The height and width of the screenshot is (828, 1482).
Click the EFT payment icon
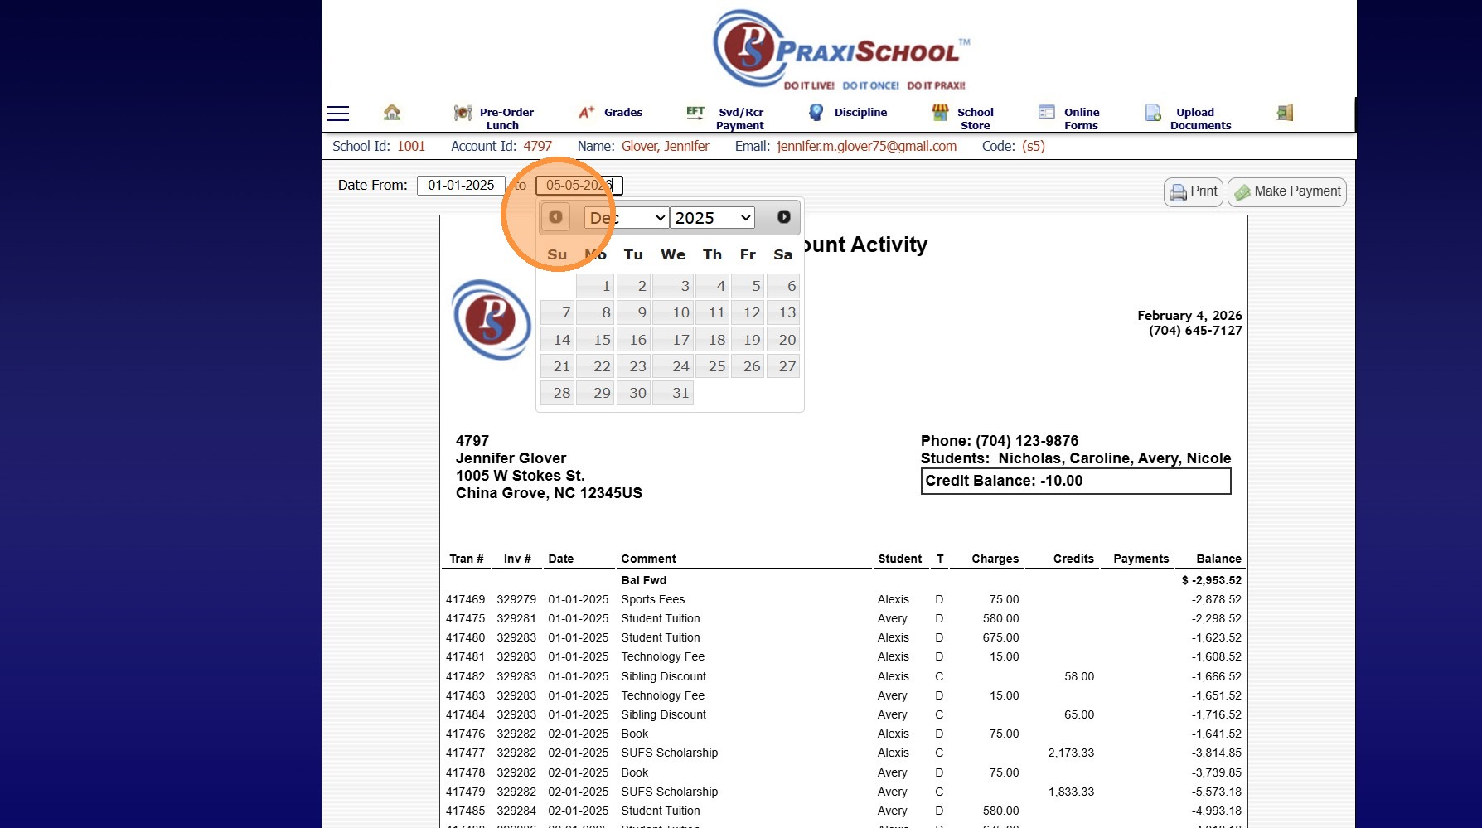[695, 112]
